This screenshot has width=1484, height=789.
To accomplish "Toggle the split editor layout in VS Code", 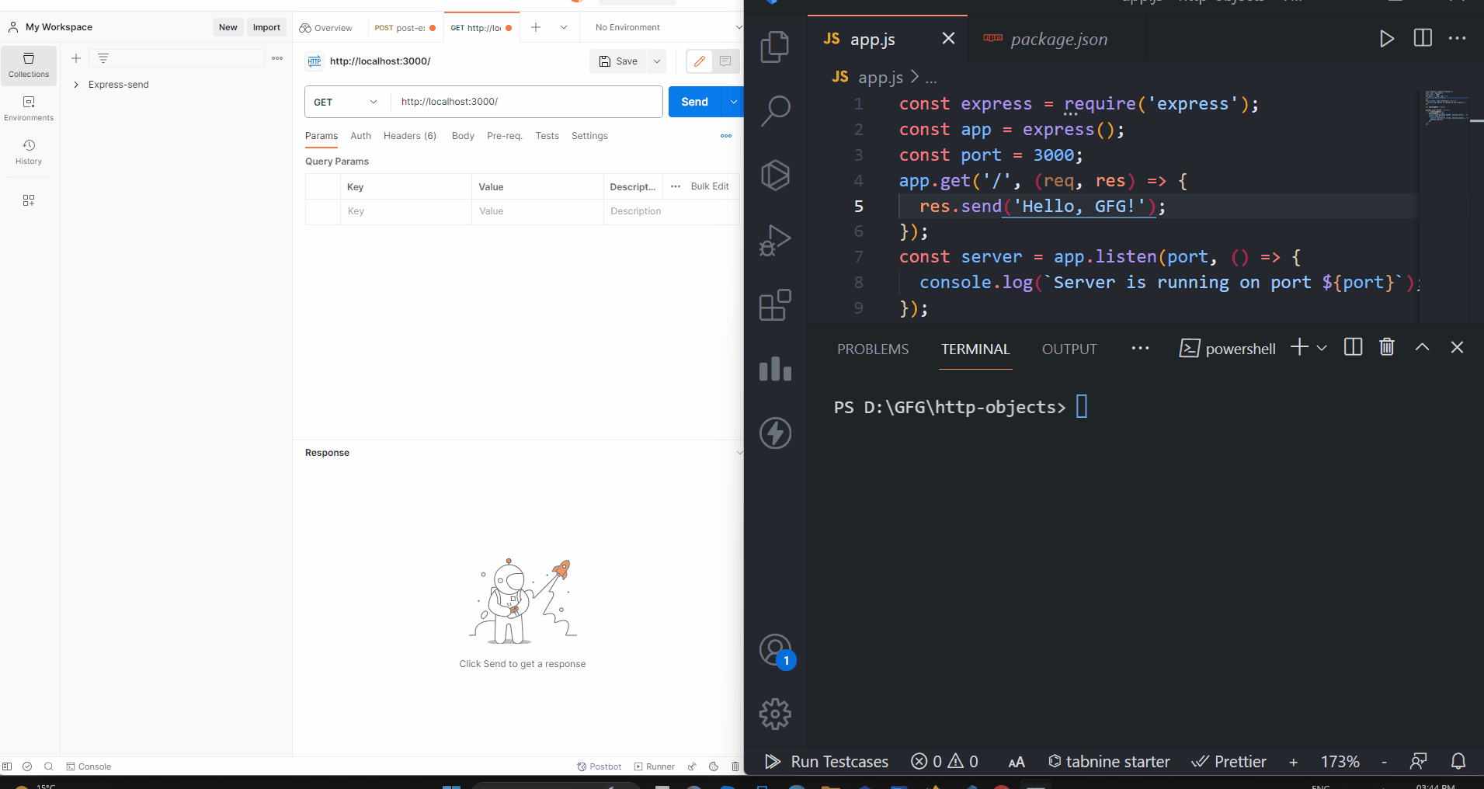I will click(1423, 38).
